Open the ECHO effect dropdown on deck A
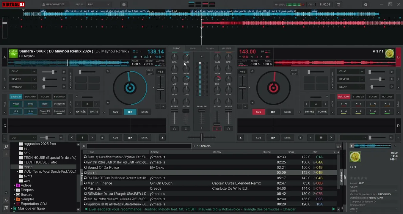Screen dimensions: 403x214 23,72
